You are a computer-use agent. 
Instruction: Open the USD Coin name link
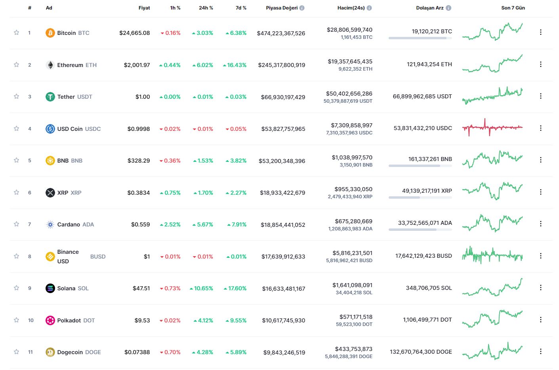(70, 129)
